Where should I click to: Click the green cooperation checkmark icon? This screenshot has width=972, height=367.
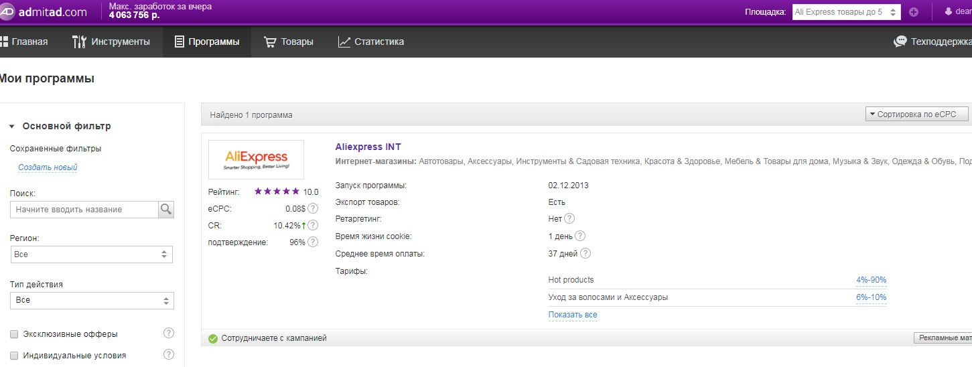click(x=213, y=338)
